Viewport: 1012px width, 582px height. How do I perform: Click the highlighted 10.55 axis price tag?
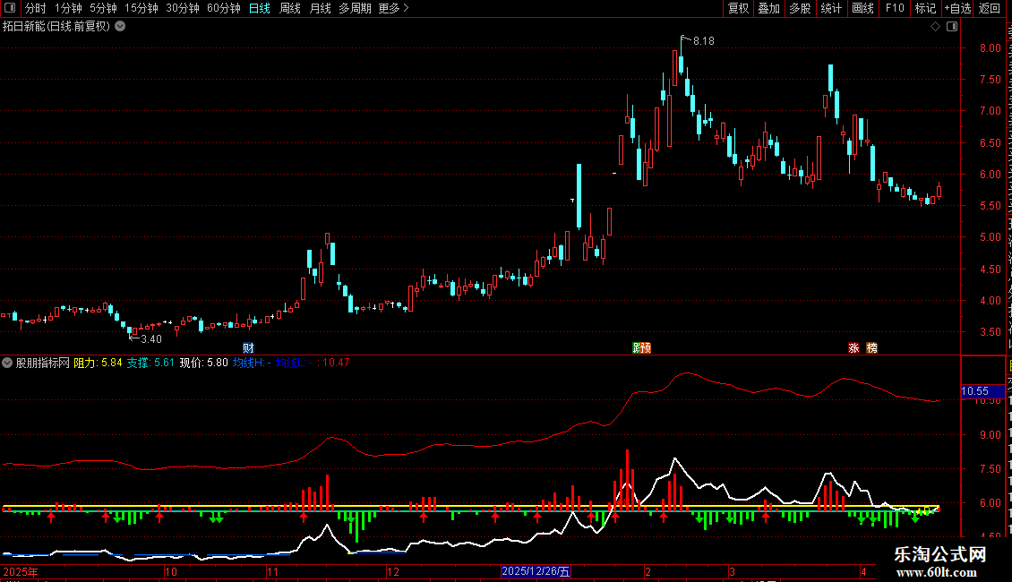point(983,391)
